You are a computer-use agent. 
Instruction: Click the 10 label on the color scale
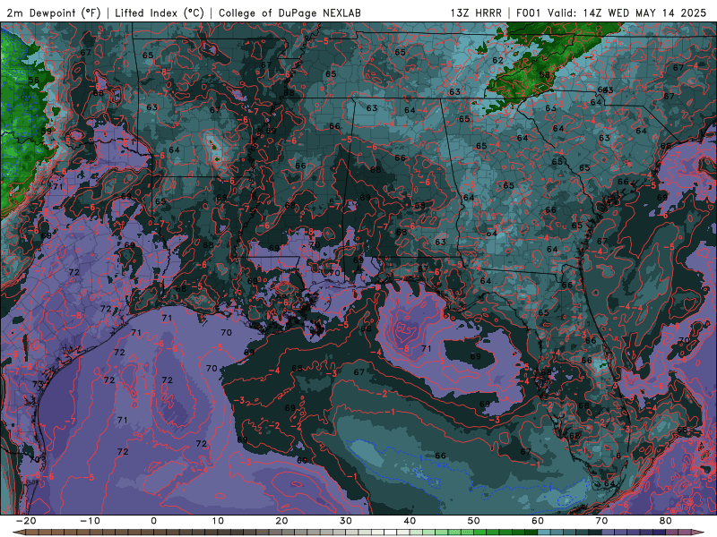[218, 521]
